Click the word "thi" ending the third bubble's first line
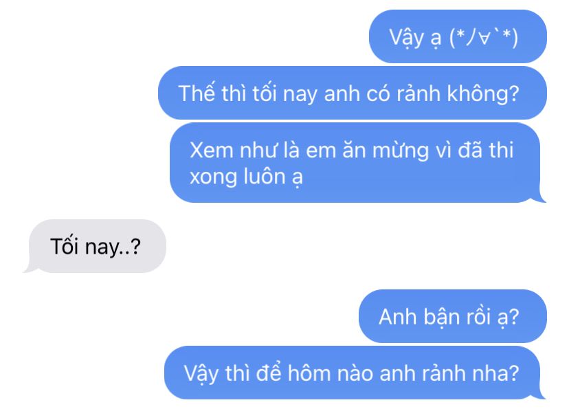Viewport: 569px width, 409px height. 501,150
